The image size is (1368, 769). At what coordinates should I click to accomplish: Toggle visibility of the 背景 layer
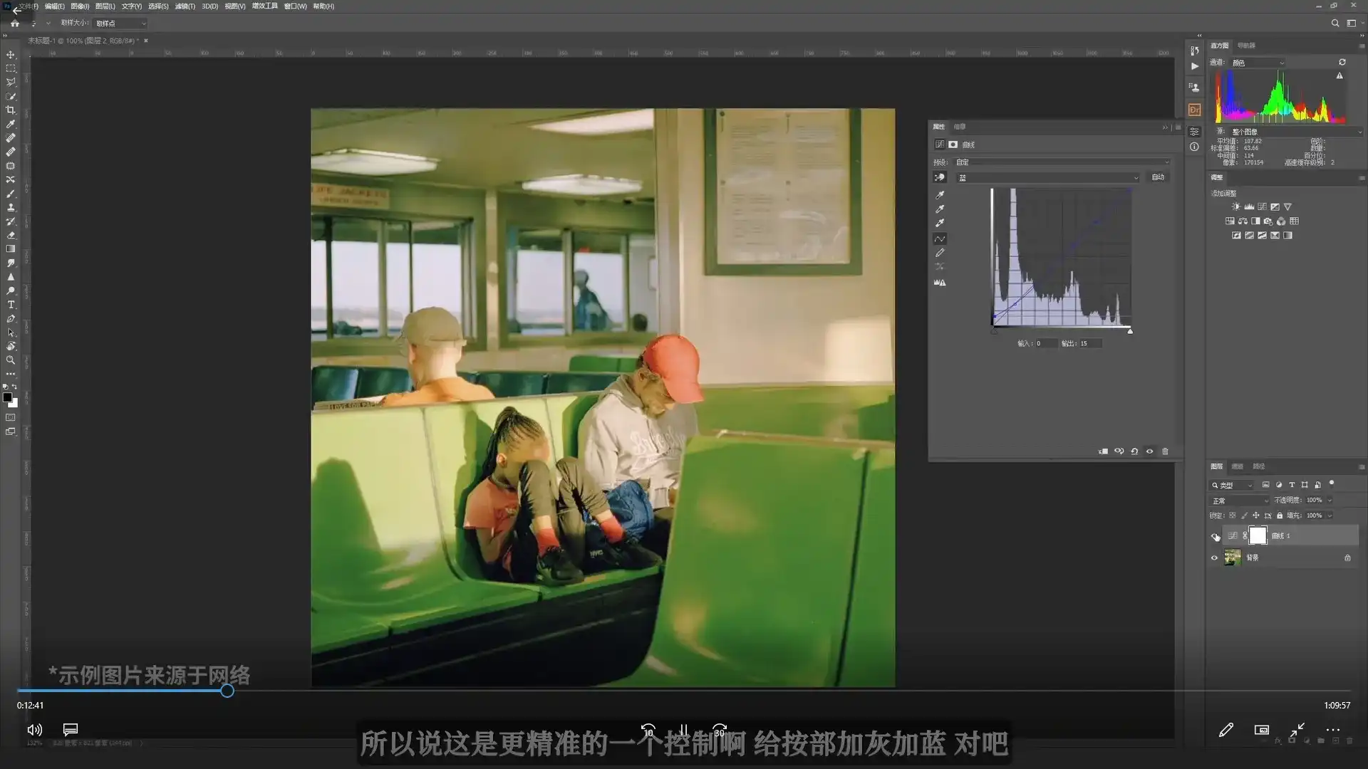point(1215,558)
